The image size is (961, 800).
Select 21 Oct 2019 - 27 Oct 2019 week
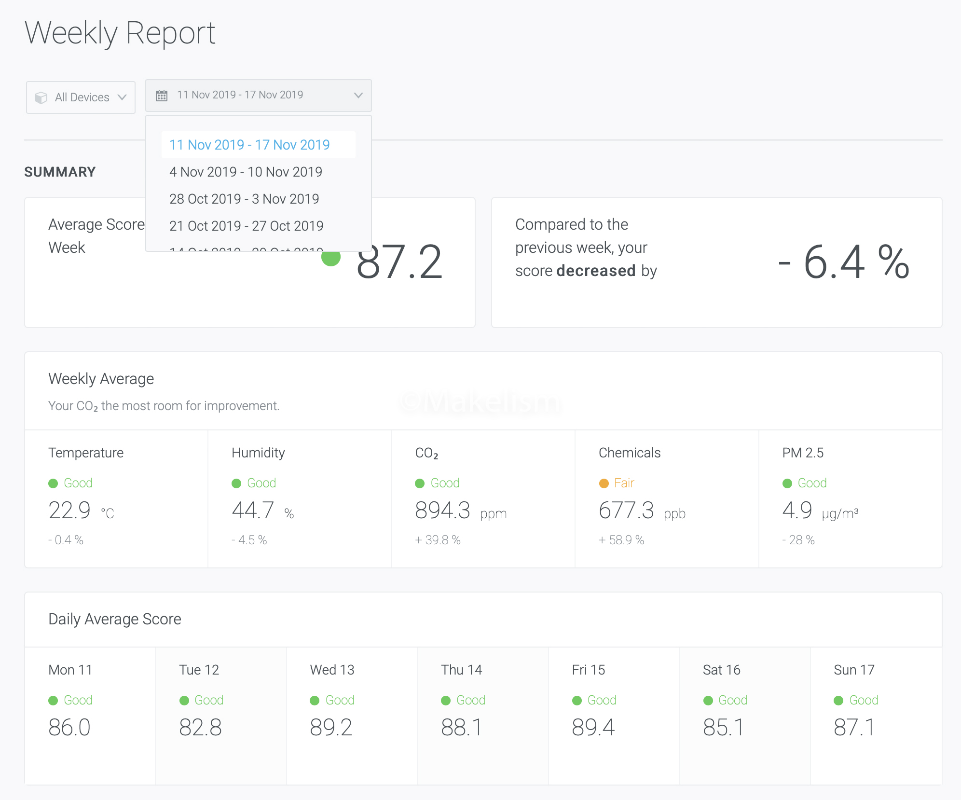246,226
